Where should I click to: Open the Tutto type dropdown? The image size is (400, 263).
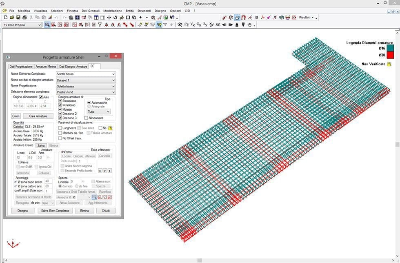(108, 111)
